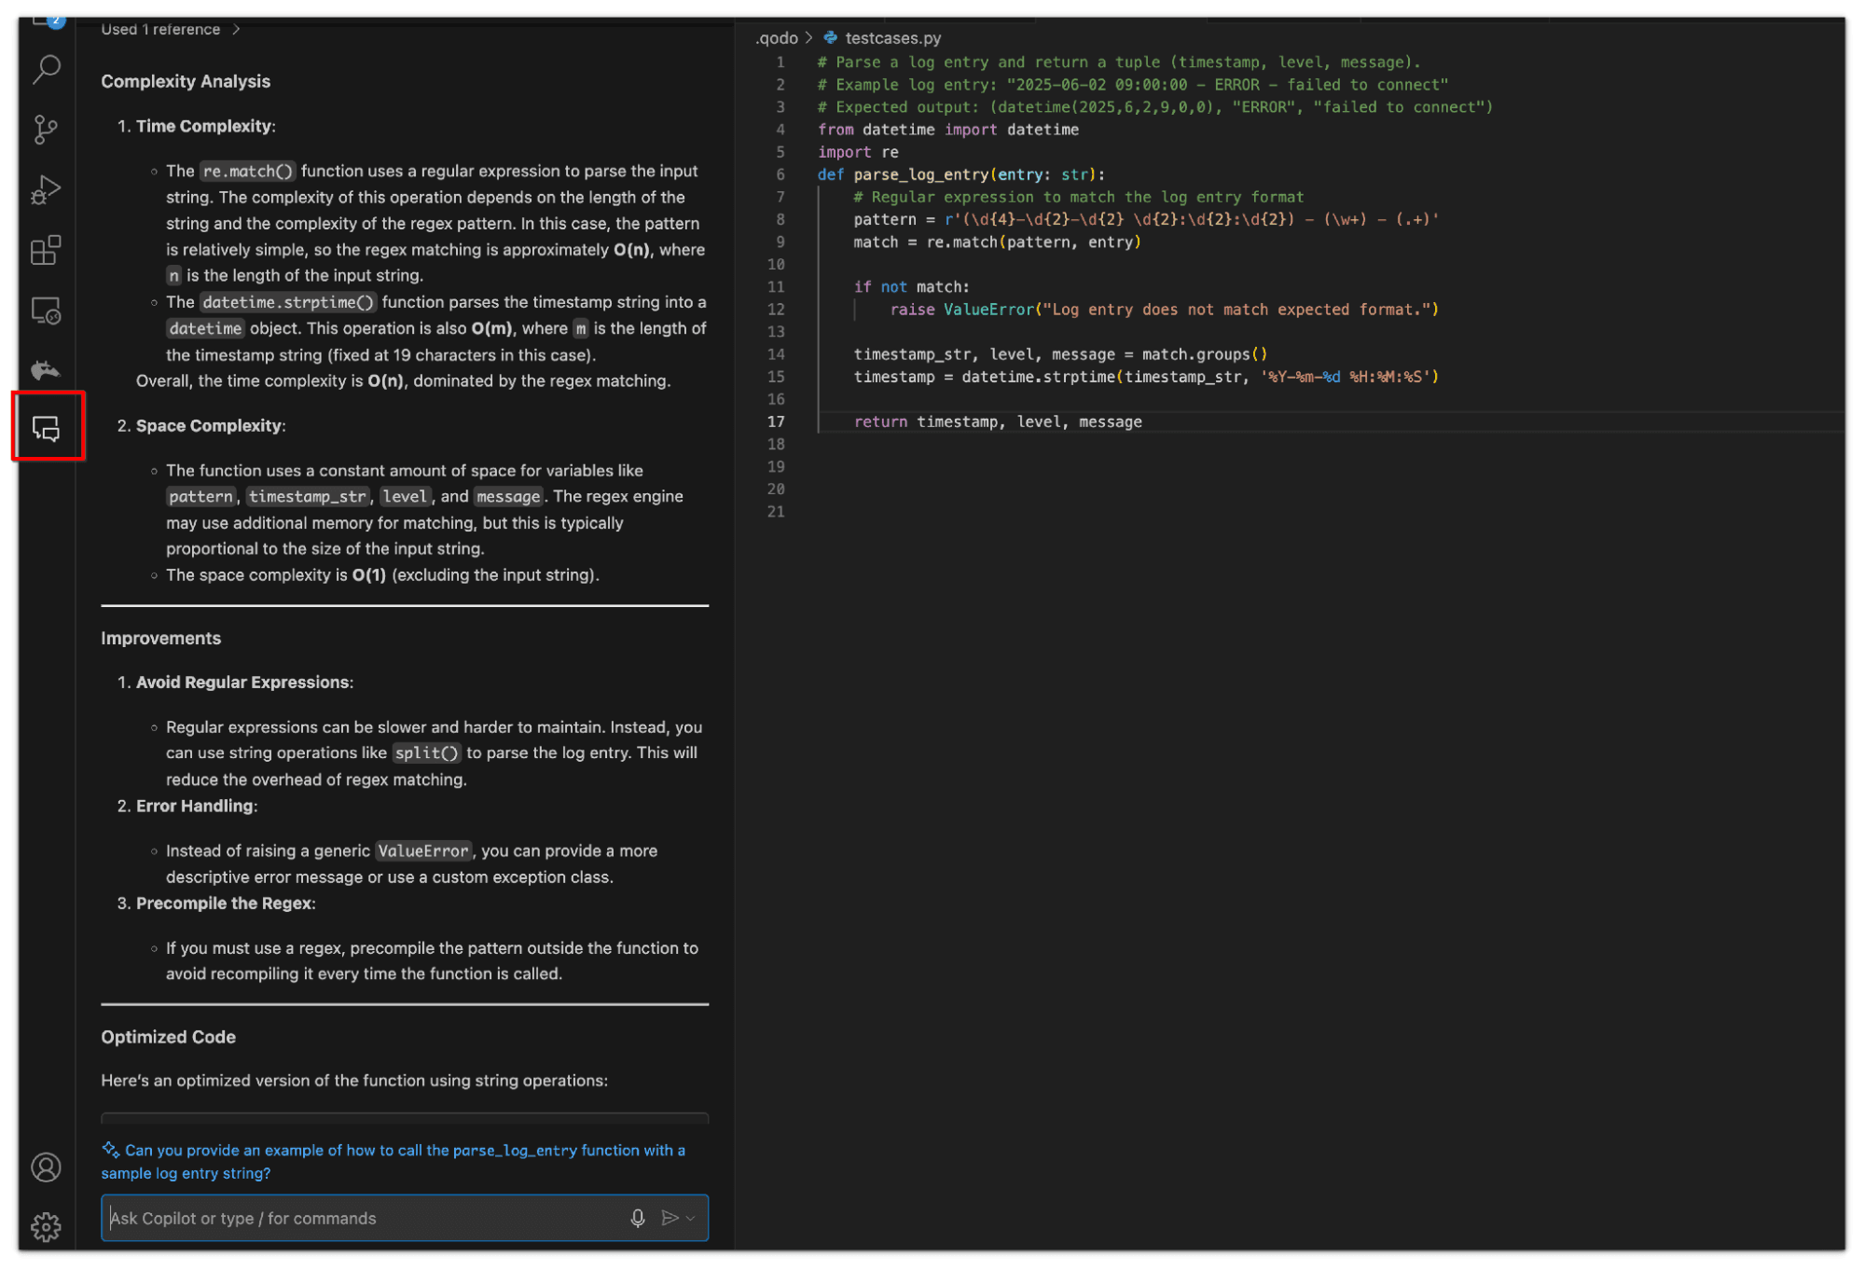
Task: Click the .qodo breadcrumb folder
Action: click(x=777, y=38)
